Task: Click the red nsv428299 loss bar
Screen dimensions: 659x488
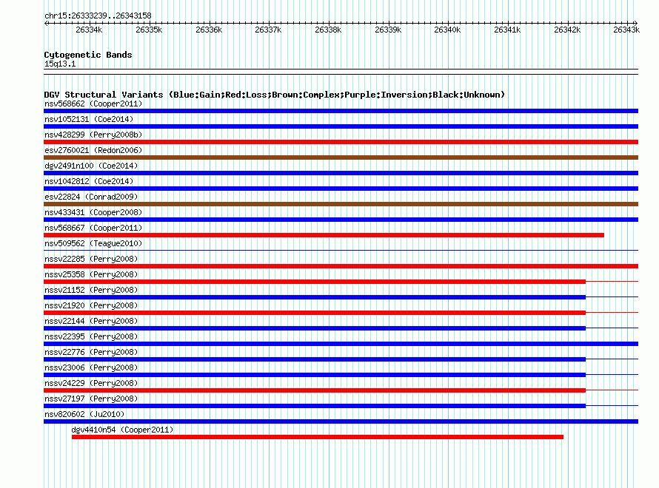Action: click(341, 142)
